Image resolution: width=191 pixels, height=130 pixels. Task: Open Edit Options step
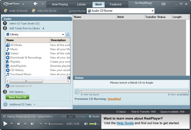coord(17,92)
